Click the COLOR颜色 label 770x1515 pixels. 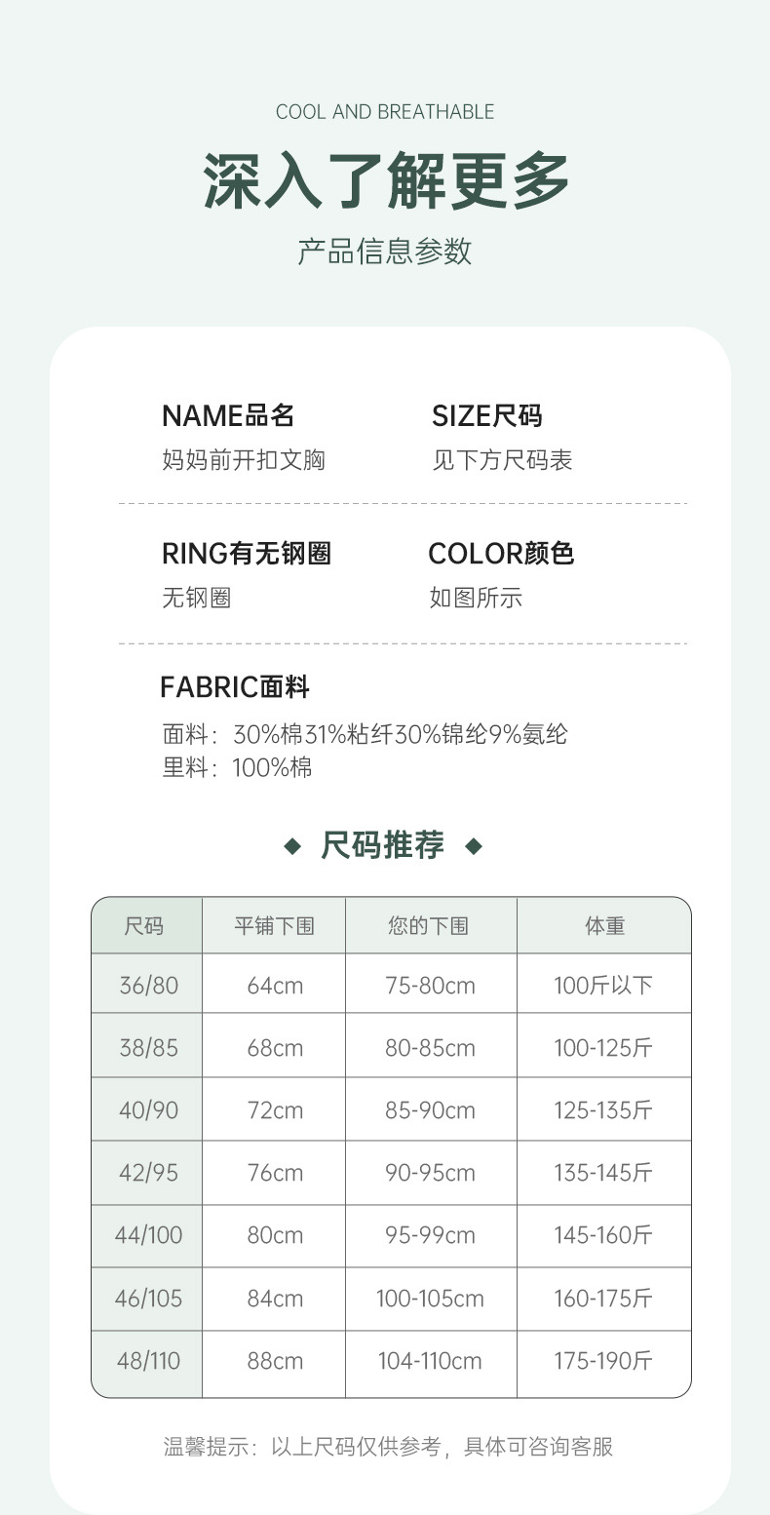[501, 554]
